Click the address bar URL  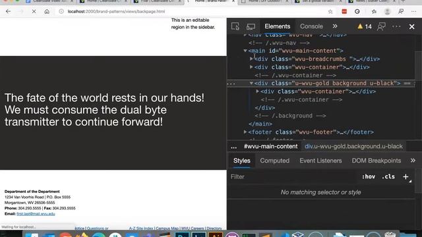tap(116, 12)
